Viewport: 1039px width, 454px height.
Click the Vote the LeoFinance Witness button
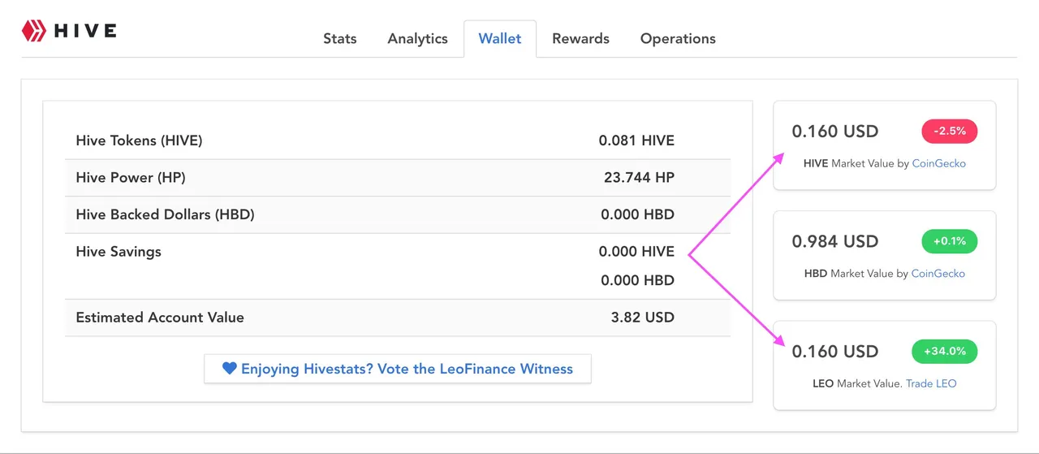[398, 369]
